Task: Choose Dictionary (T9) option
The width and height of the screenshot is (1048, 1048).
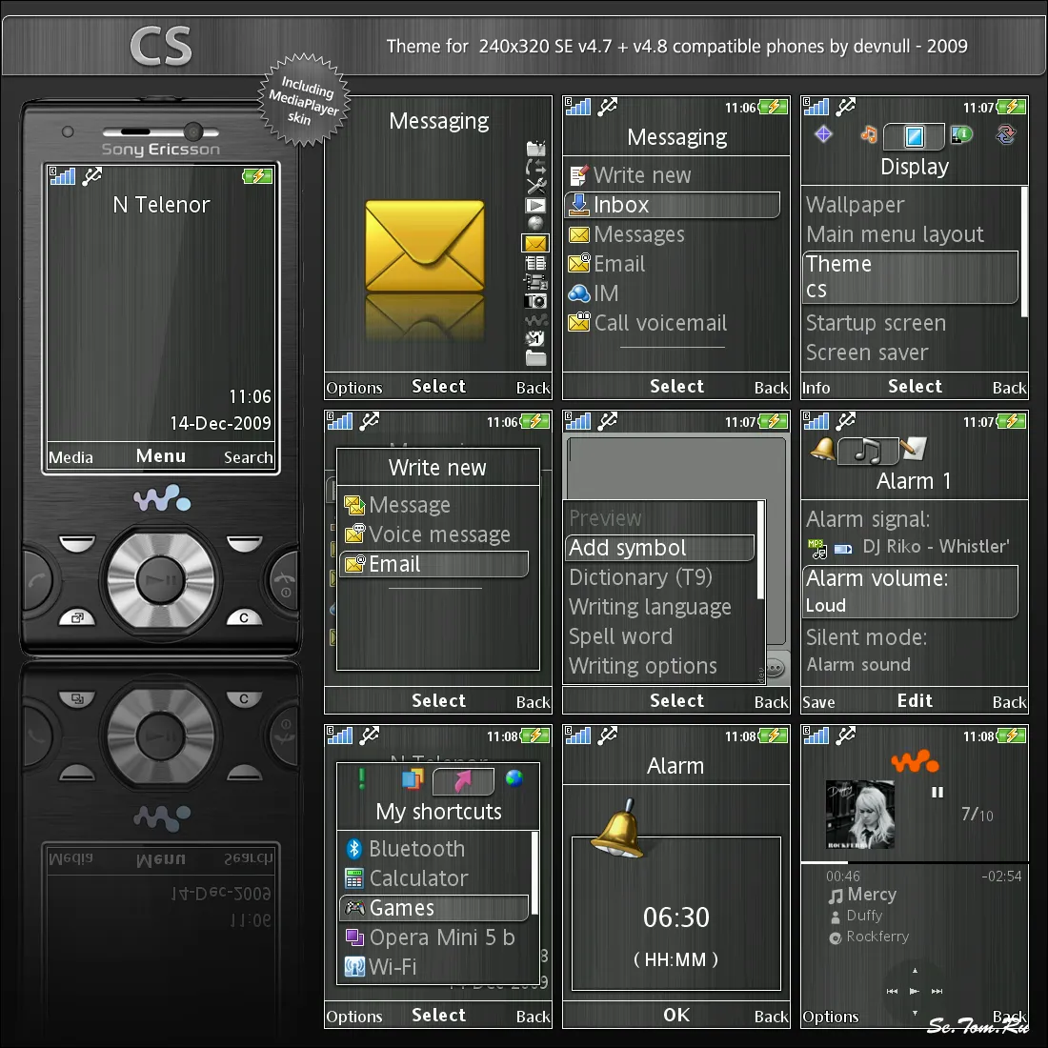Action: pyautogui.click(x=640, y=577)
